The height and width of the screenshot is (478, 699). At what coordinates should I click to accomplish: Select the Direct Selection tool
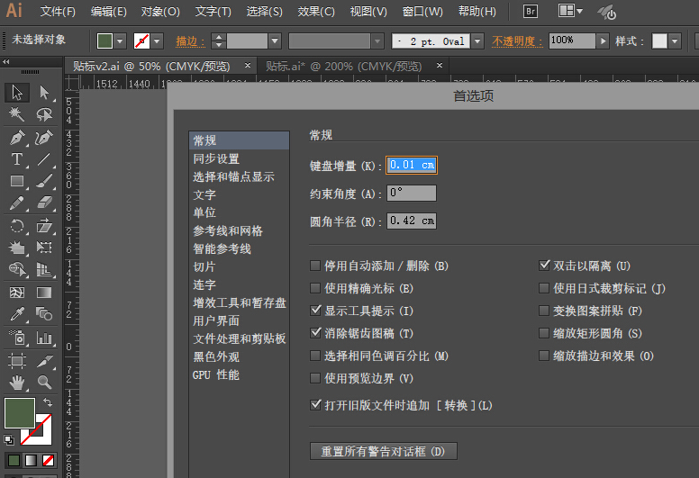pos(43,93)
